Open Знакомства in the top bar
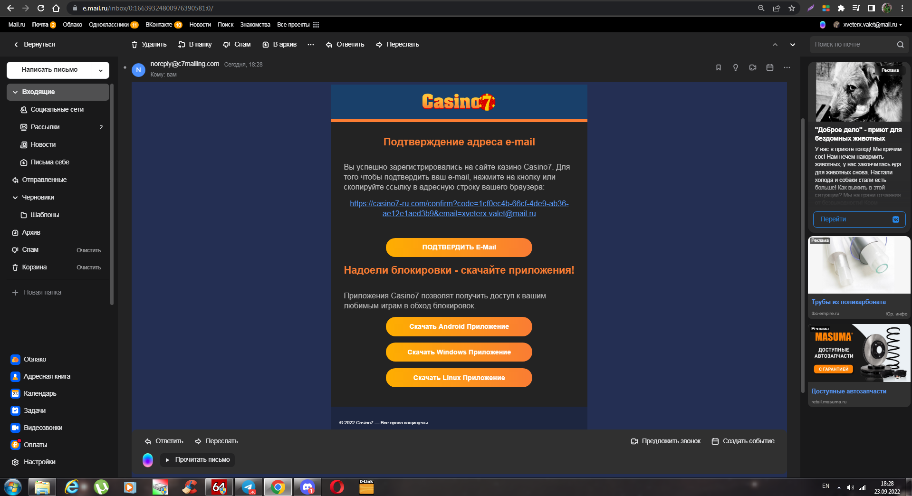This screenshot has width=912, height=496. [x=255, y=25]
